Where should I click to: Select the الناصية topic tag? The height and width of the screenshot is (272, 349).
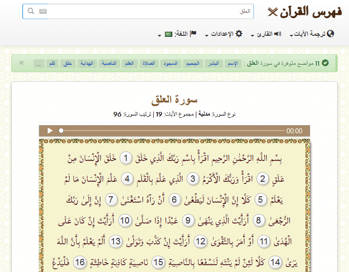click(x=109, y=63)
